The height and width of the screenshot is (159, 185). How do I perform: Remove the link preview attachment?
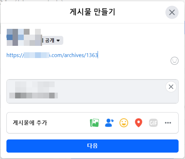[171, 87]
